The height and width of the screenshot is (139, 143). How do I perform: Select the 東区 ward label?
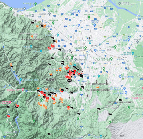click(101, 27)
